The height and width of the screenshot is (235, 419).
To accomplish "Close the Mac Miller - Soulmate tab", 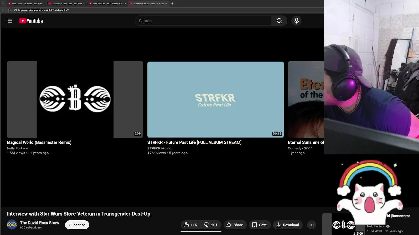I will tap(45, 3).
